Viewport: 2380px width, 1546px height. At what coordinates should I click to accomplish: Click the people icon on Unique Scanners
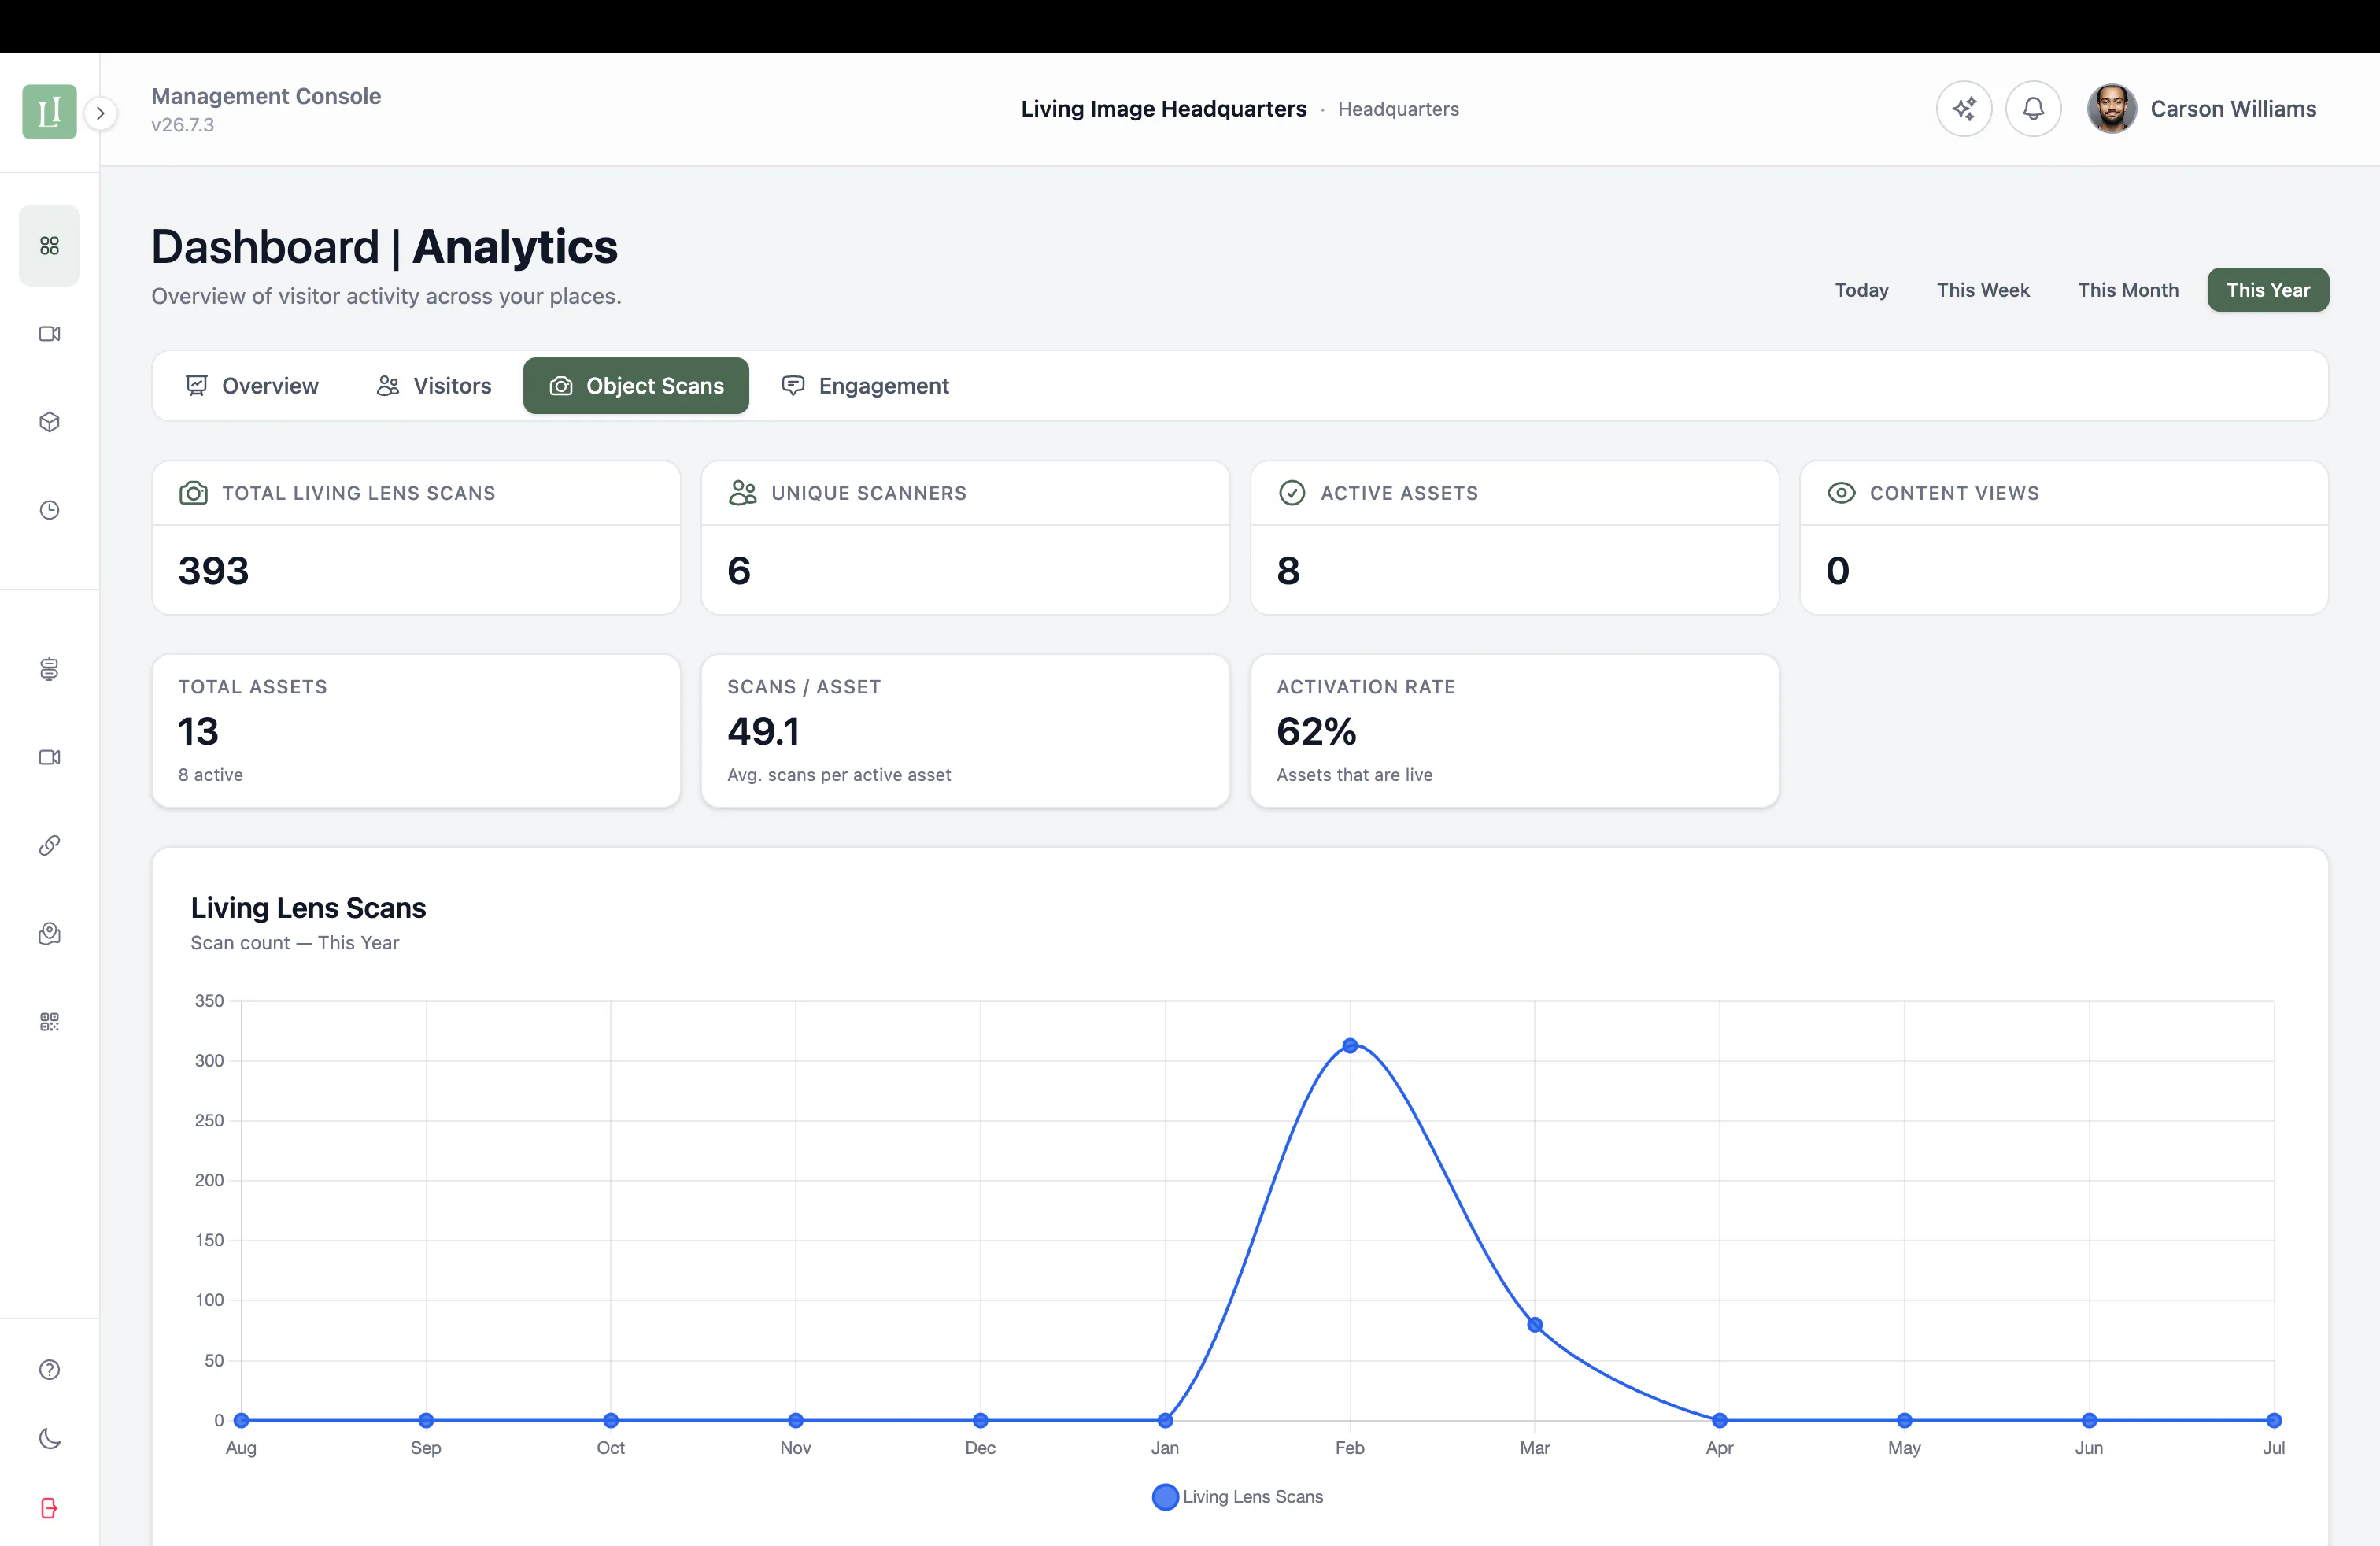click(742, 493)
